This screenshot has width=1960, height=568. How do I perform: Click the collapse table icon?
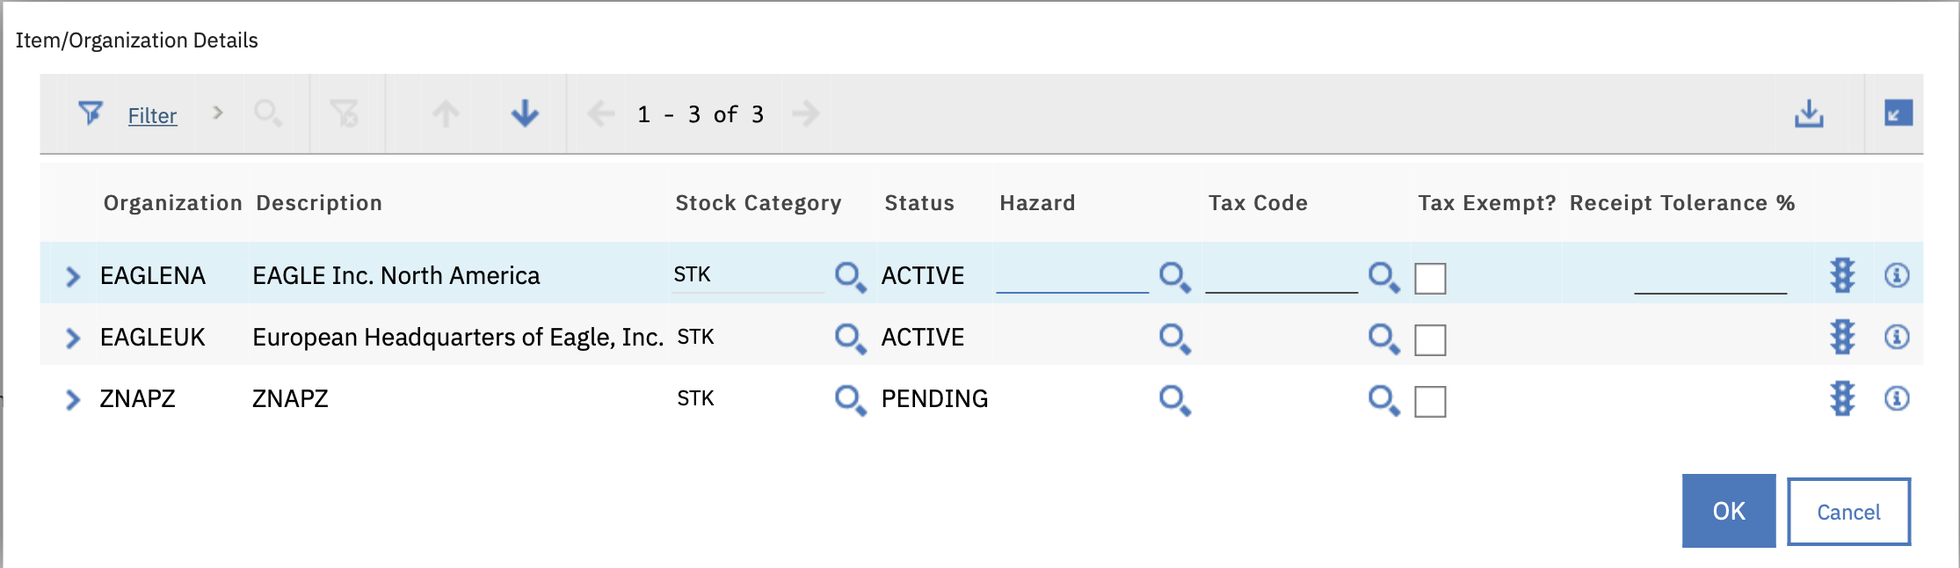(1898, 113)
